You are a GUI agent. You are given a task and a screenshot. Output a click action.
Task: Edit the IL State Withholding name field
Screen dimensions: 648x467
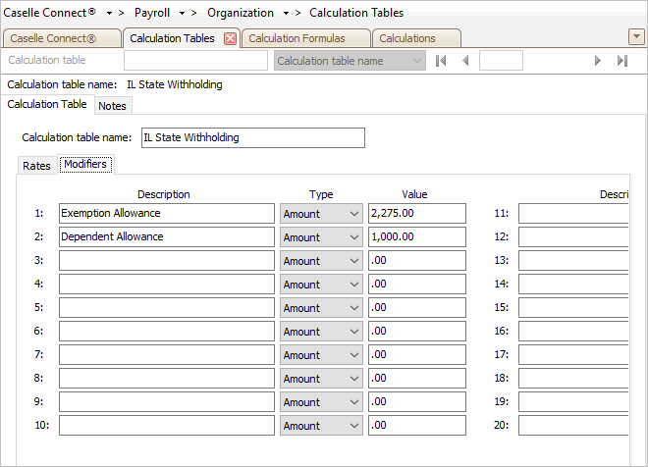253,137
